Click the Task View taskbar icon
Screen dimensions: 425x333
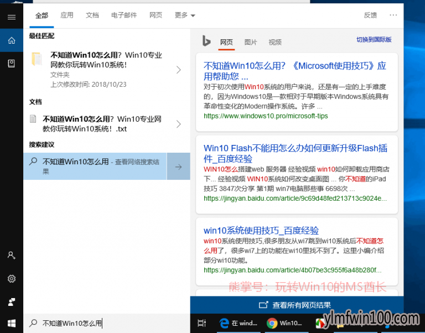coord(201,323)
